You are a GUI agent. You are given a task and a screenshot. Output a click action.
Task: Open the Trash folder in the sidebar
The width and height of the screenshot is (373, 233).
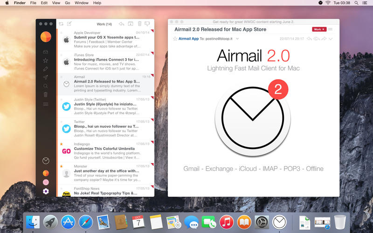tap(46, 95)
